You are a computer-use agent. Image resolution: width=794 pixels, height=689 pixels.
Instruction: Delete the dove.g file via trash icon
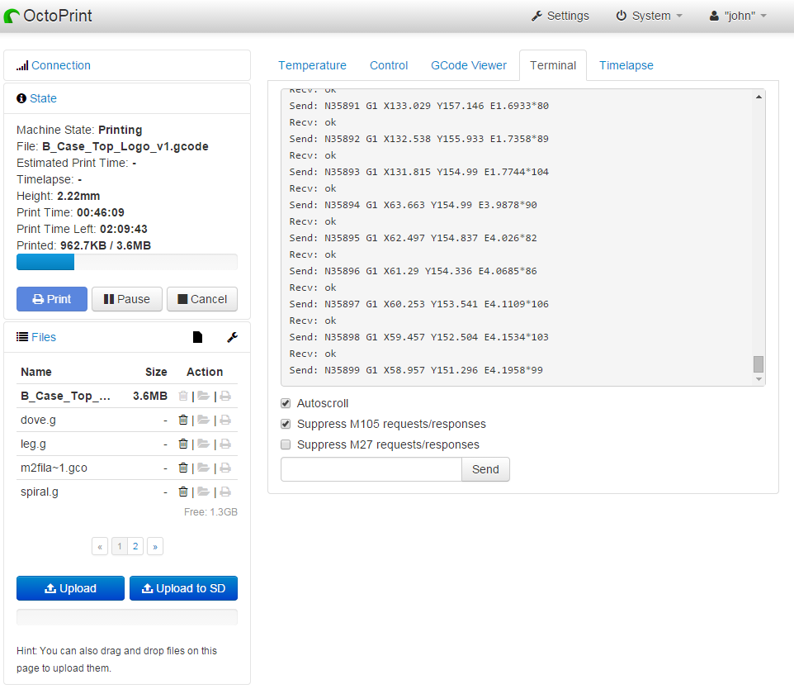[183, 421]
